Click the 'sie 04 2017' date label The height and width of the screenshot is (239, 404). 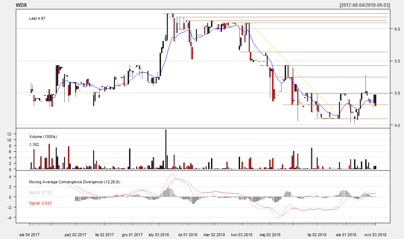coord(29,235)
